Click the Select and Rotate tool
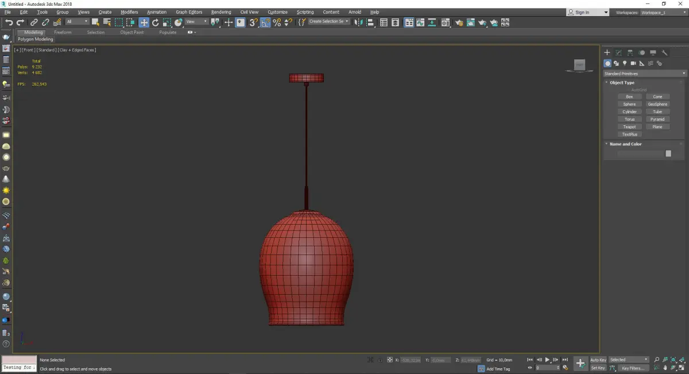 tap(155, 22)
